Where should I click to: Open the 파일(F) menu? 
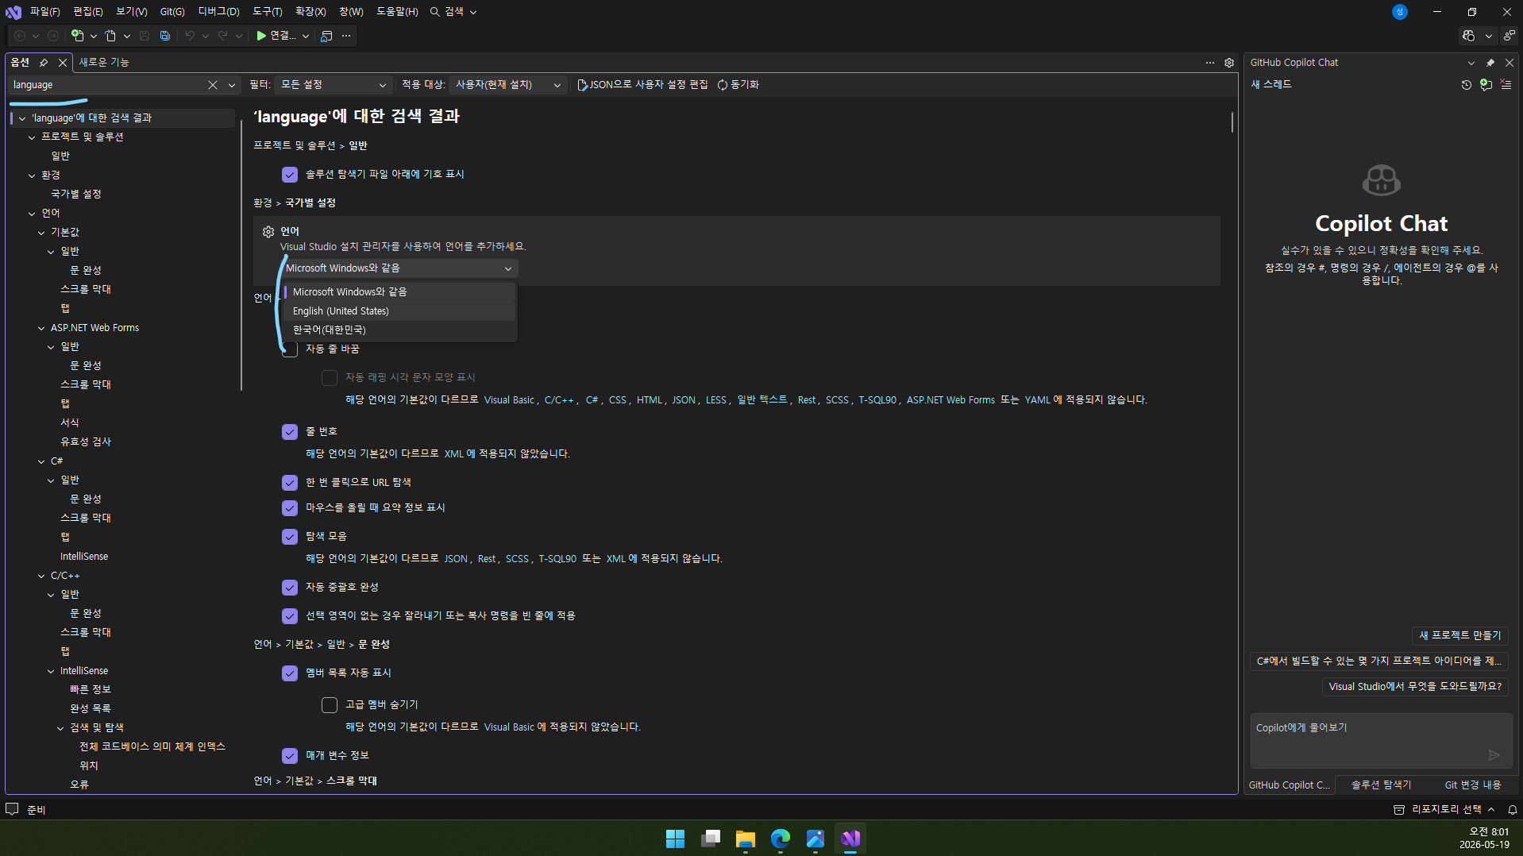click(x=45, y=12)
